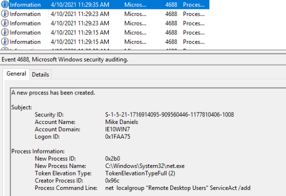This screenshot has width=286, height=196.
Task: Click the Process Information: heading
Action: coord(38,151)
